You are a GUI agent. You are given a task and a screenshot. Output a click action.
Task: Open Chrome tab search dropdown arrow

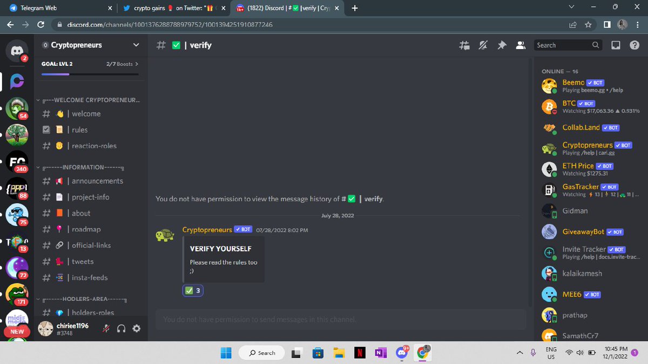coord(572,8)
